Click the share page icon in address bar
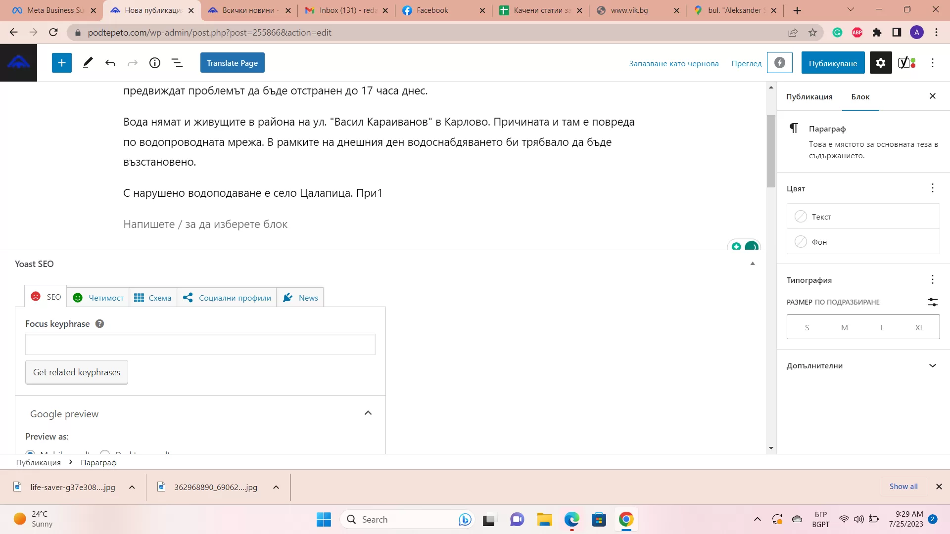 click(x=793, y=32)
